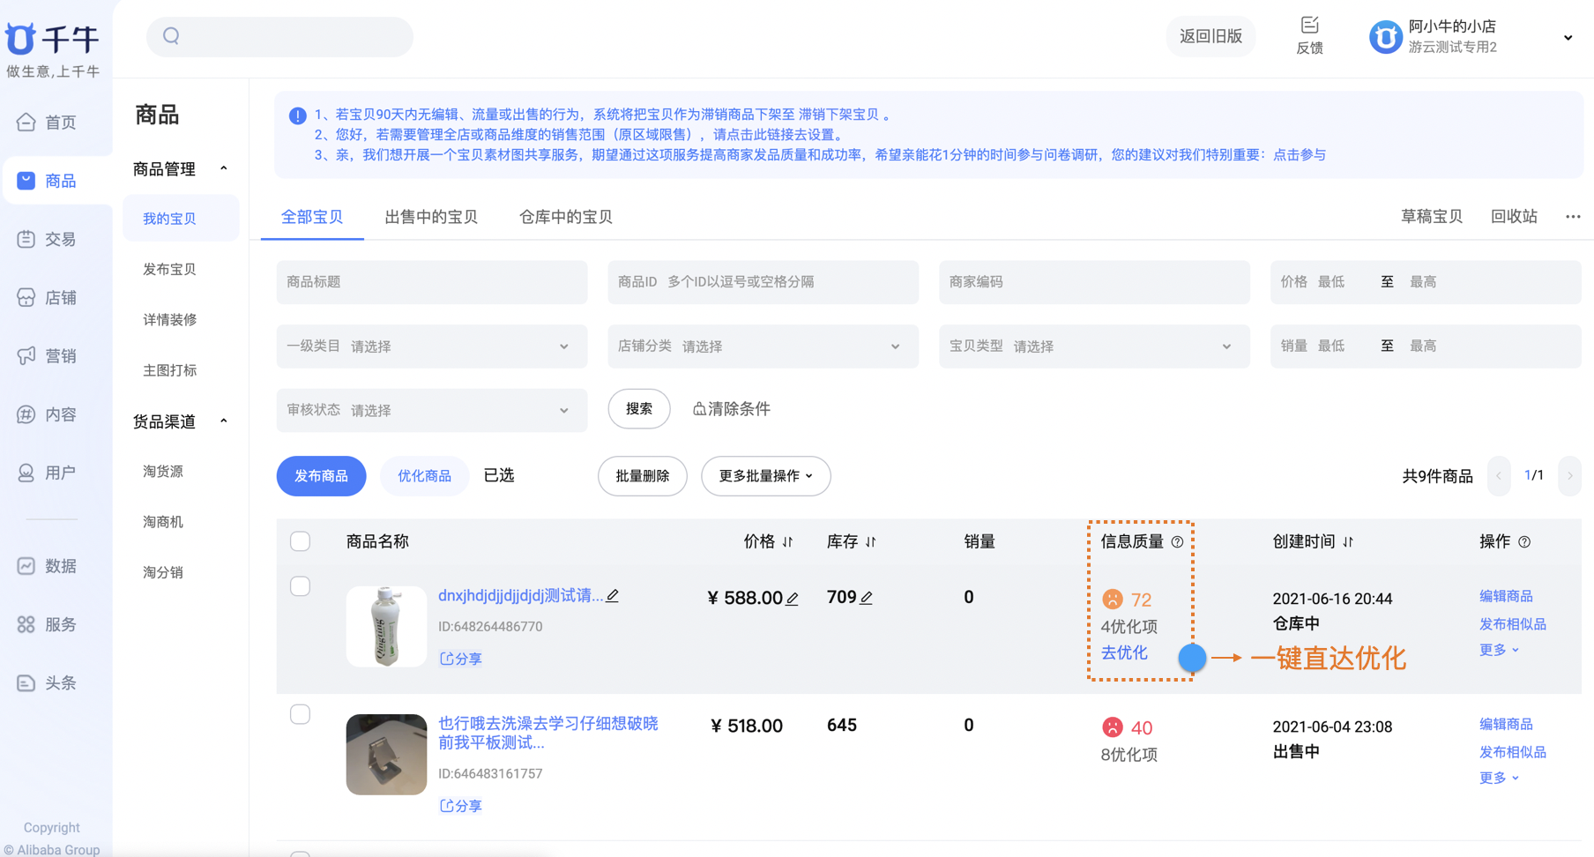
Task: Click the 优化商品 button
Action: point(424,476)
